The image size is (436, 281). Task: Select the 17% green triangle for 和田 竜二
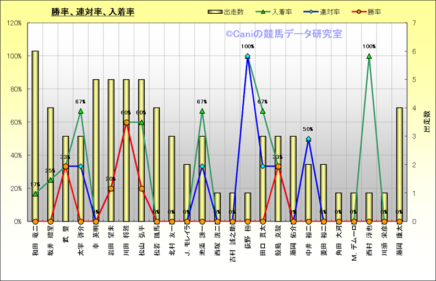[35, 193]
